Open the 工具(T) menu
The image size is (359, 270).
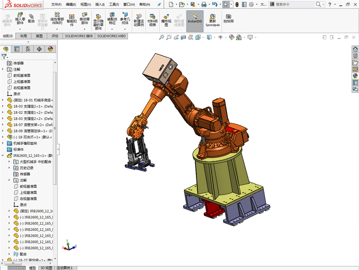pyautogui.click(x=114, y=4)
